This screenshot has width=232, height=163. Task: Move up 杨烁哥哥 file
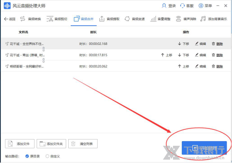[183, 66]
